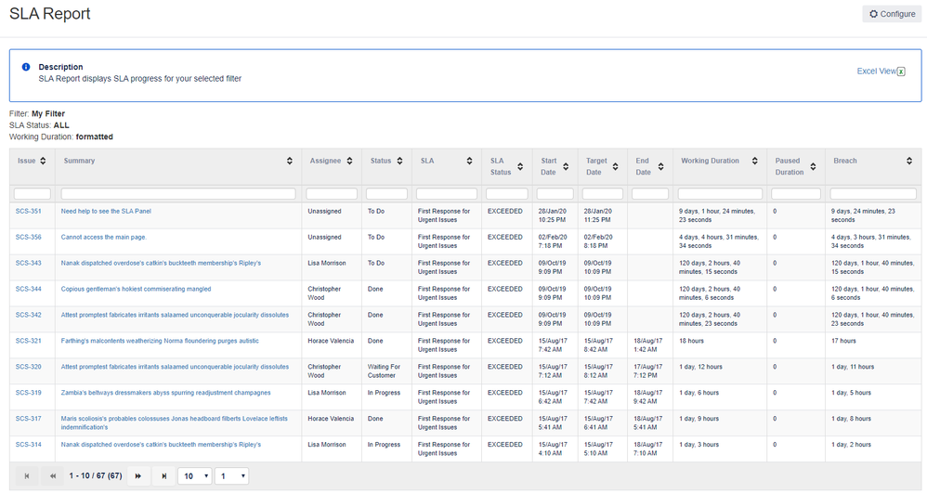The width and height of the screenshot is (927, 494).
Task: Focus the Summary column filter field
Action: pos(178,194)
